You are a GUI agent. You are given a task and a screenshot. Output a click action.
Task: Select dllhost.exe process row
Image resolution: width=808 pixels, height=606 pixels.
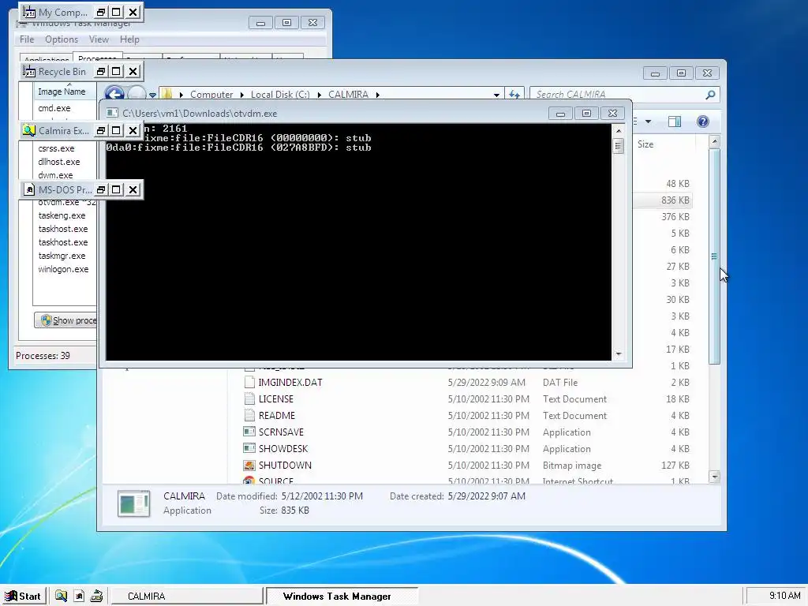(x=58, y=162)
